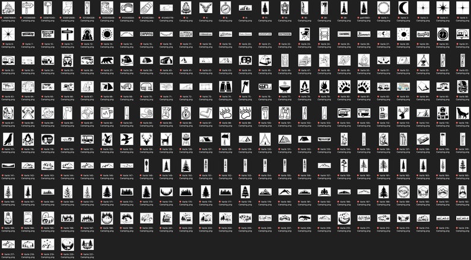Pick the Varlık 115 backpack thumbnail
The width and height of the screenshot is (471, 260).
(x=443, y=113)
